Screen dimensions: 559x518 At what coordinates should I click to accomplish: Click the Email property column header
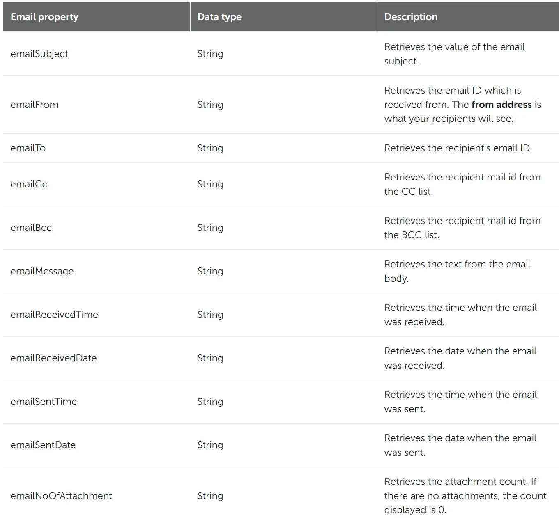coord(44,17)
